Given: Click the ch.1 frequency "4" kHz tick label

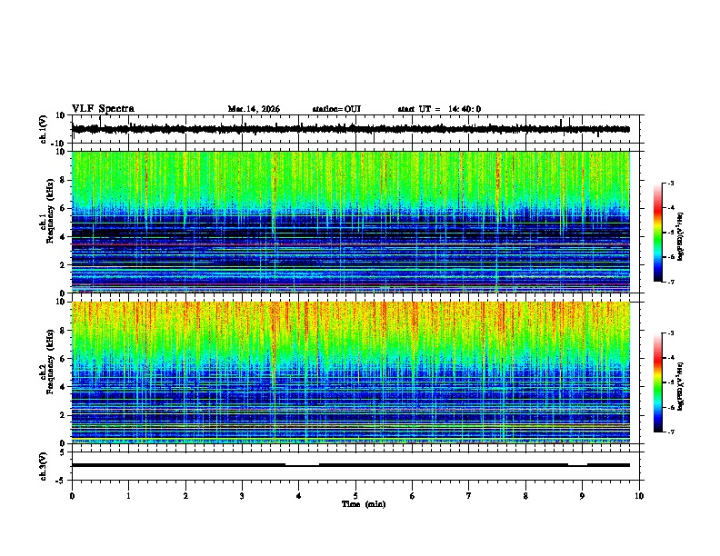Looking at the screenshot, I should [x=63, y=237].
